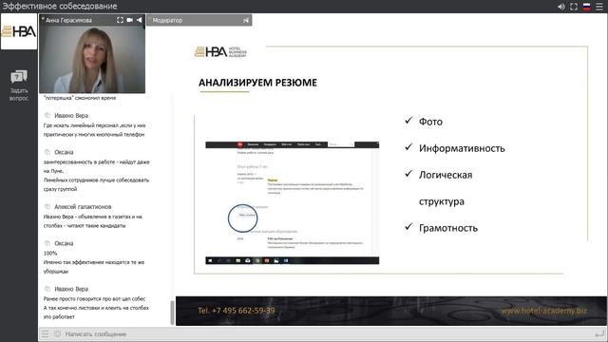Image resolution: width=608 pixels, height=342 pixels.
Task: Click the first Иванко Вера message icon
Action: (x=47, y=115)
